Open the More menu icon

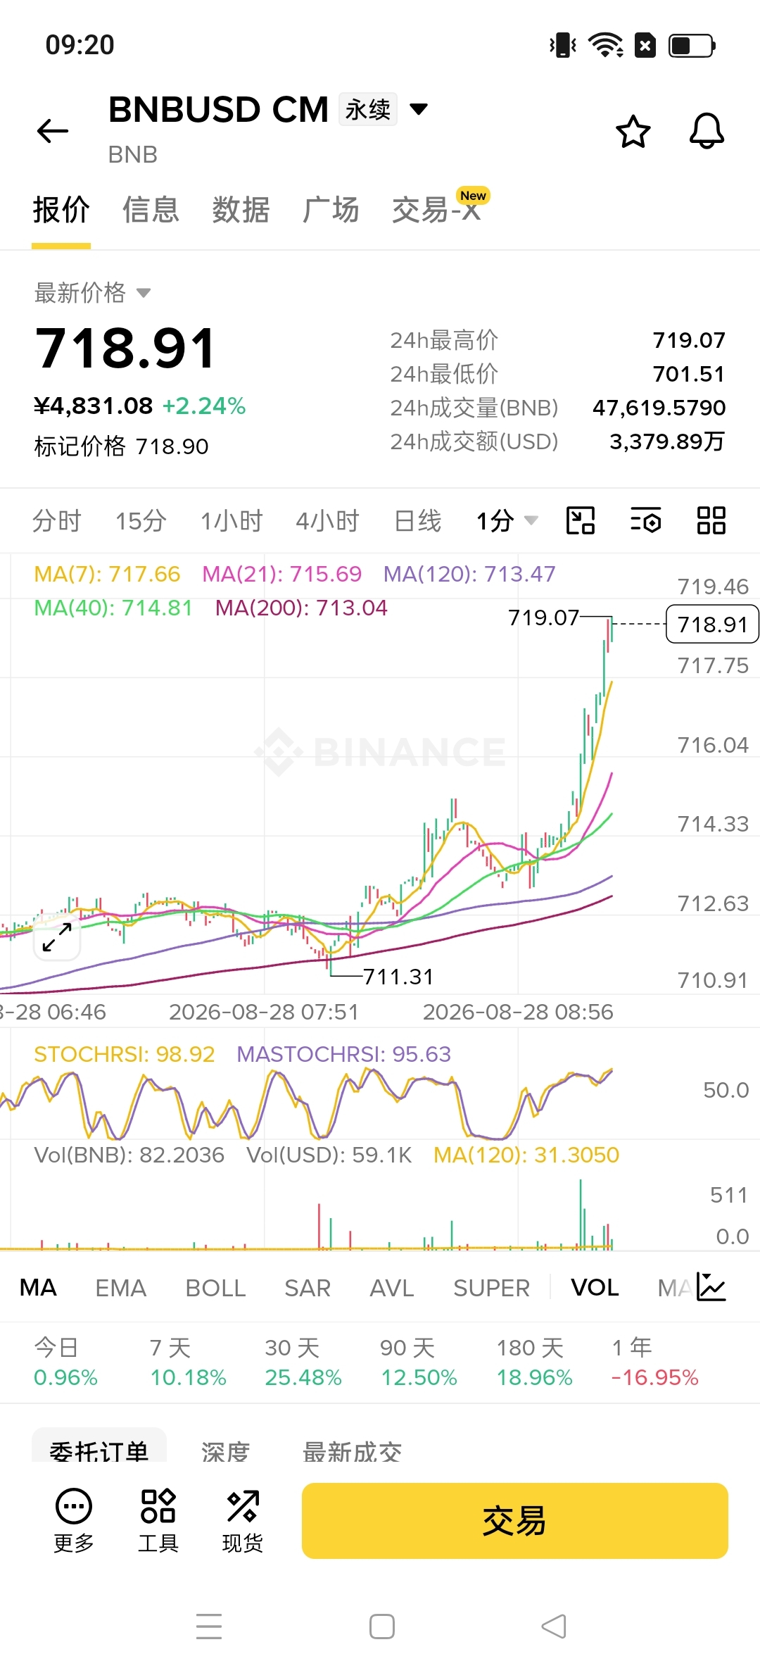74,1521
